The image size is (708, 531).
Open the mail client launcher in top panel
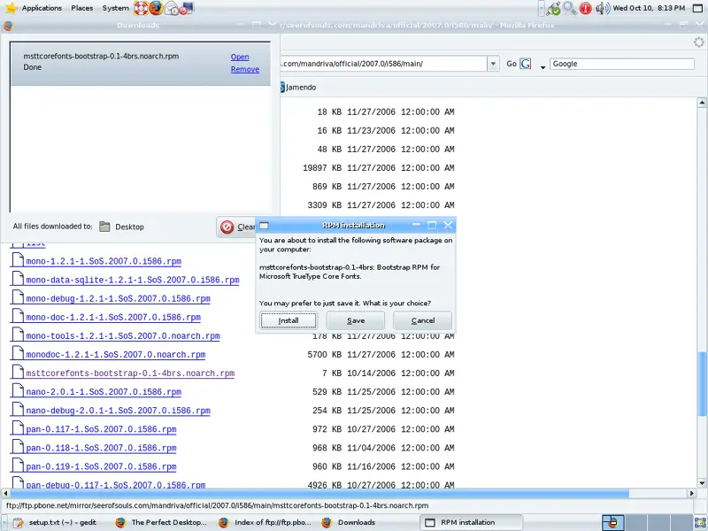tap(171, 8)
